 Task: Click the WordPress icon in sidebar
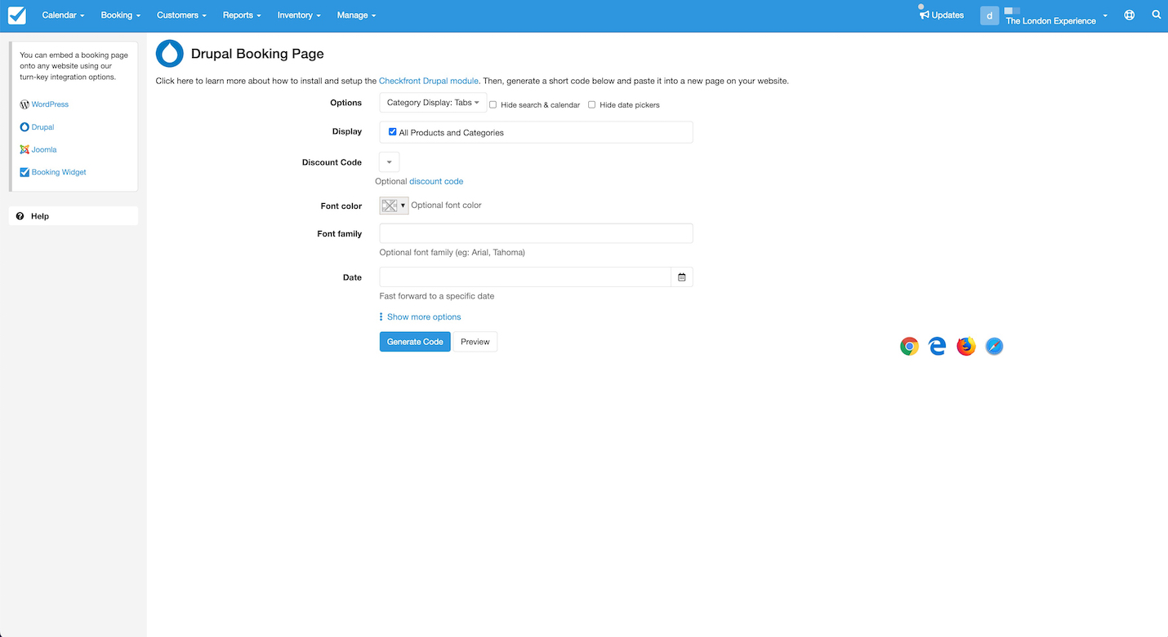(25, 104)
